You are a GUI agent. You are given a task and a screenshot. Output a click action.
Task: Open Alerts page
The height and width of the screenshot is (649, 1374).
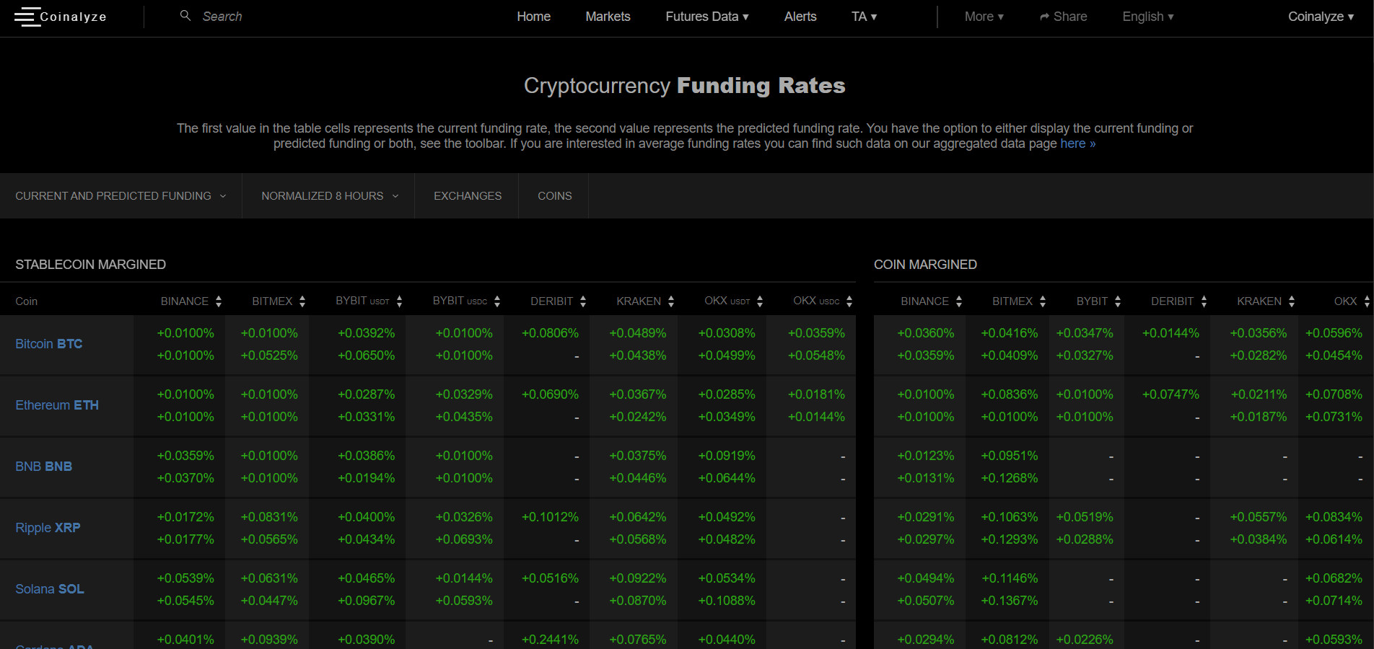click(x=800, y=17)
